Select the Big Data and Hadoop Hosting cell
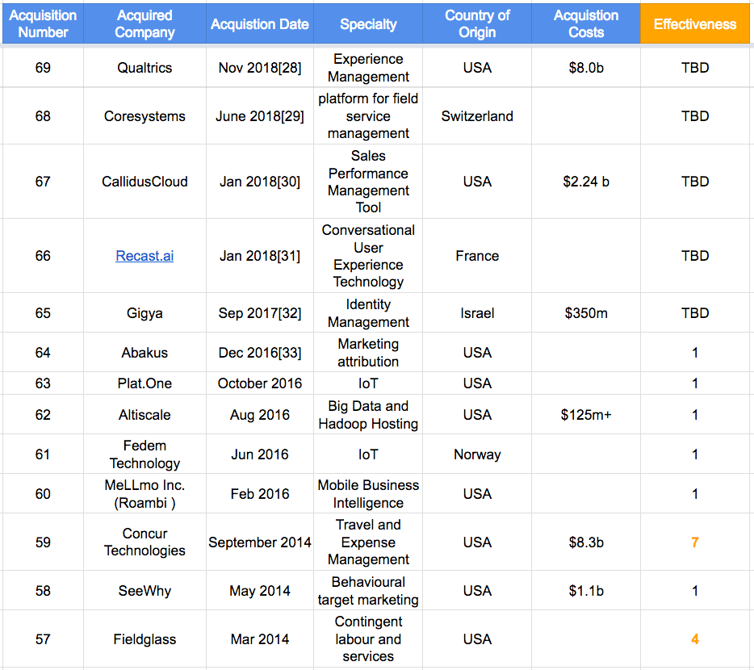The width and height of the screenshot is (754, 670). (x=368, y=415)
